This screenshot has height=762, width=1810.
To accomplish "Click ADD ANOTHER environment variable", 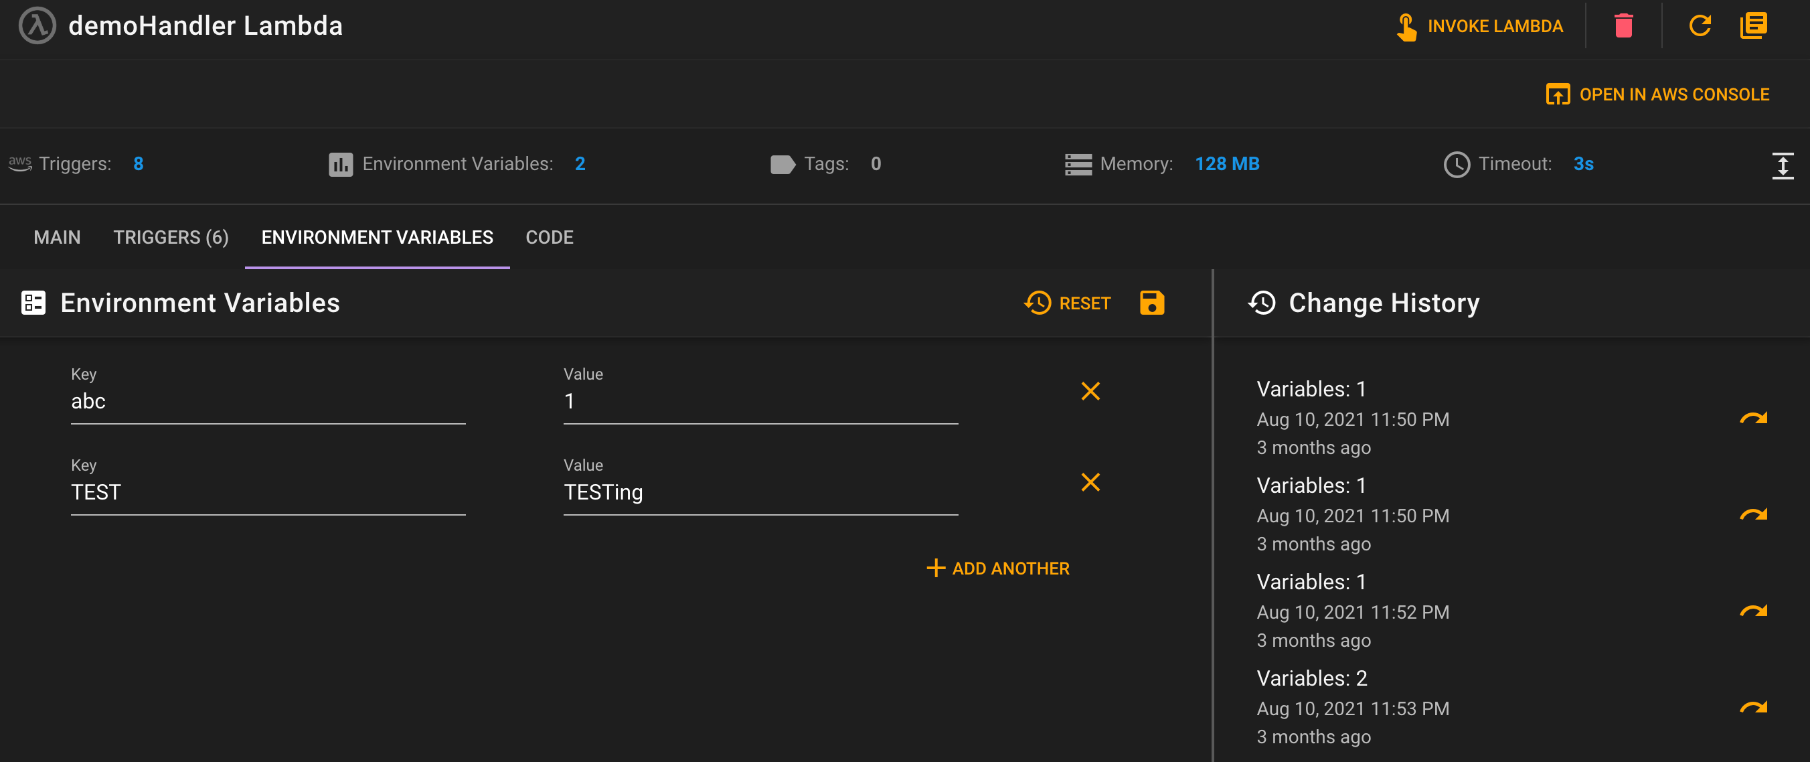I will point(997,568).
